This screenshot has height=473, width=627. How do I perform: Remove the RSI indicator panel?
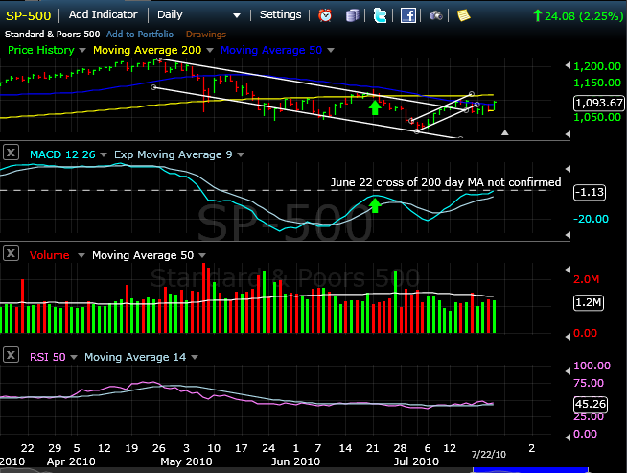12,357
